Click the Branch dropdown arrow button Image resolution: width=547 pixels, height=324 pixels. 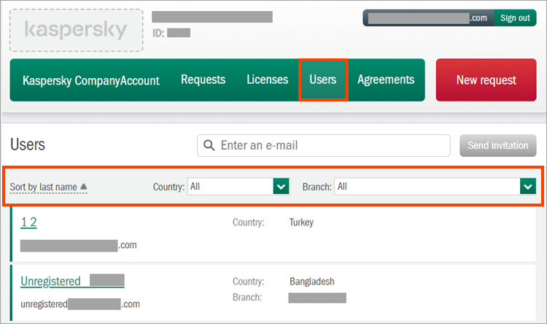[x=528, y=186]
